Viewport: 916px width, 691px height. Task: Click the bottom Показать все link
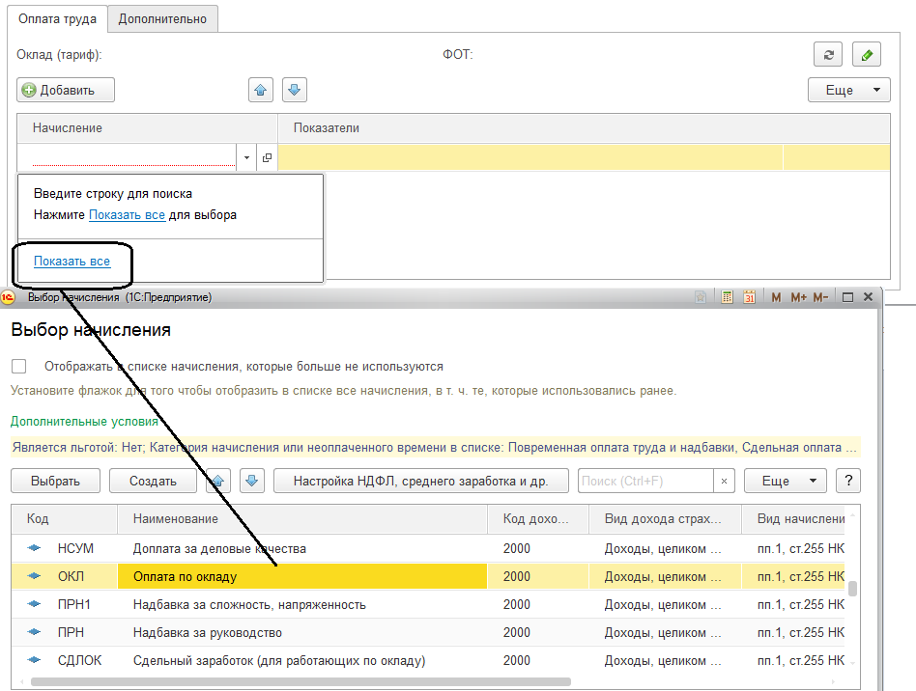point(72,262)
